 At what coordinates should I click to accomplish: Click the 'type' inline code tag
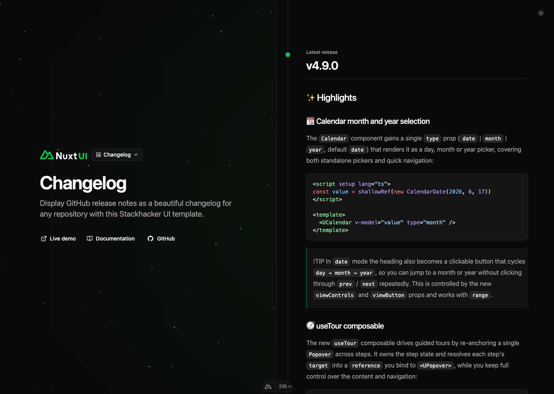point(432,139)
